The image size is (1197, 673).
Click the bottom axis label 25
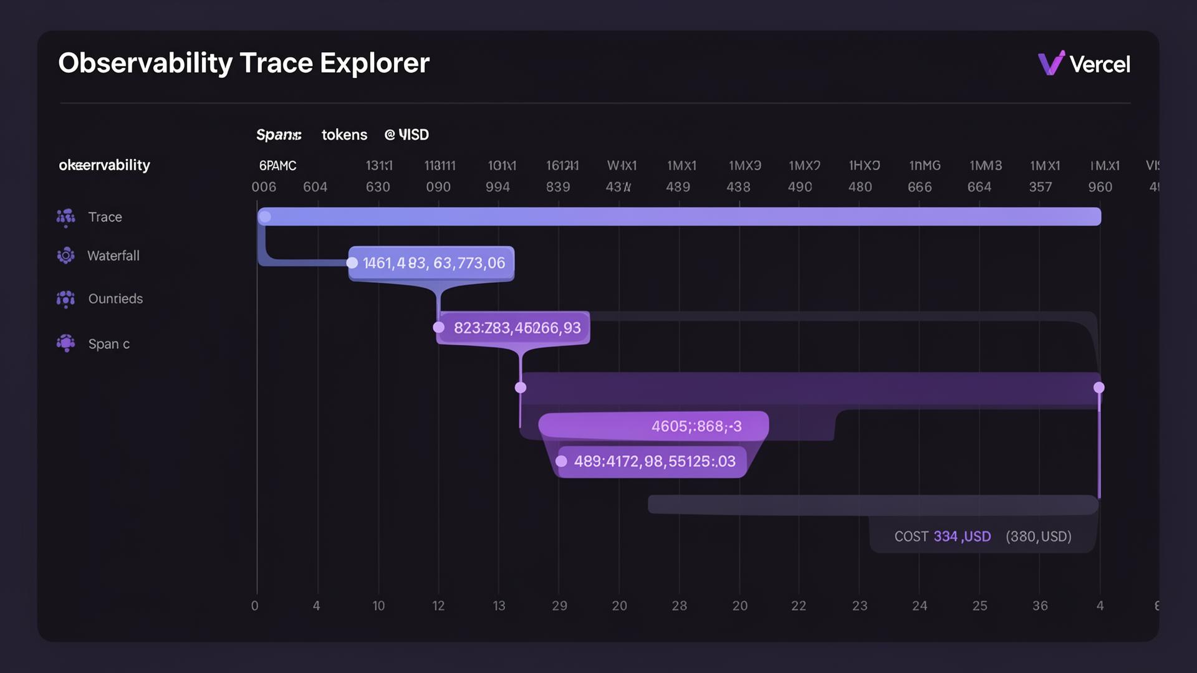979,606
